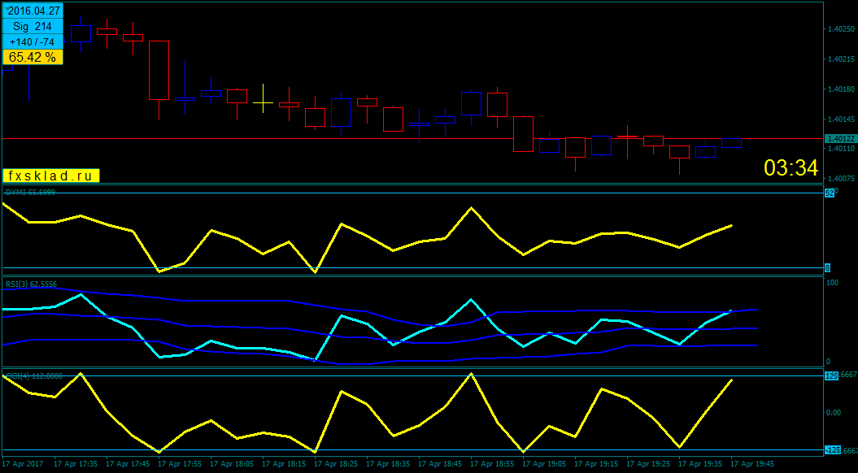The width and height of the screenshot is (858, 473).
Task: Click the 2016.04.27 date label
Action: pyautogui.click(x=33, y=11)
